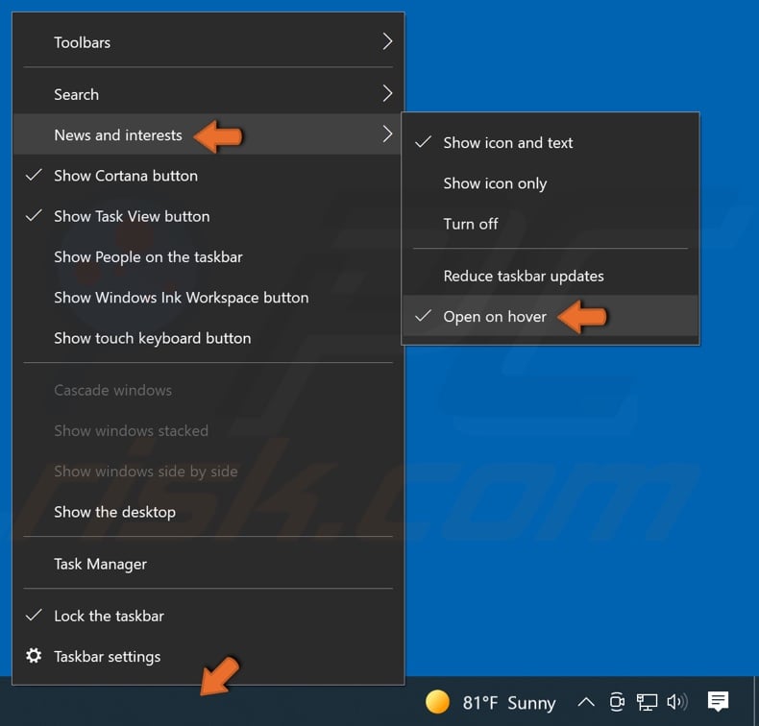Open the 81°F Sunny weather widget text

pos(509,703)
